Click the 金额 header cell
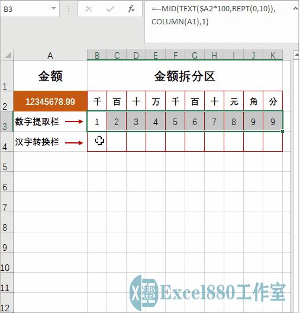The image size is (300, 313). tap(50, 76)
